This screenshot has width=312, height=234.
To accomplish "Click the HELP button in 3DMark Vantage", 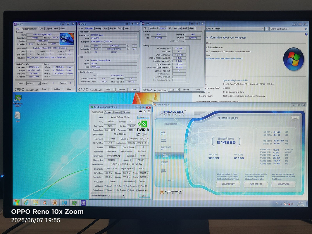I will (295, 118).
